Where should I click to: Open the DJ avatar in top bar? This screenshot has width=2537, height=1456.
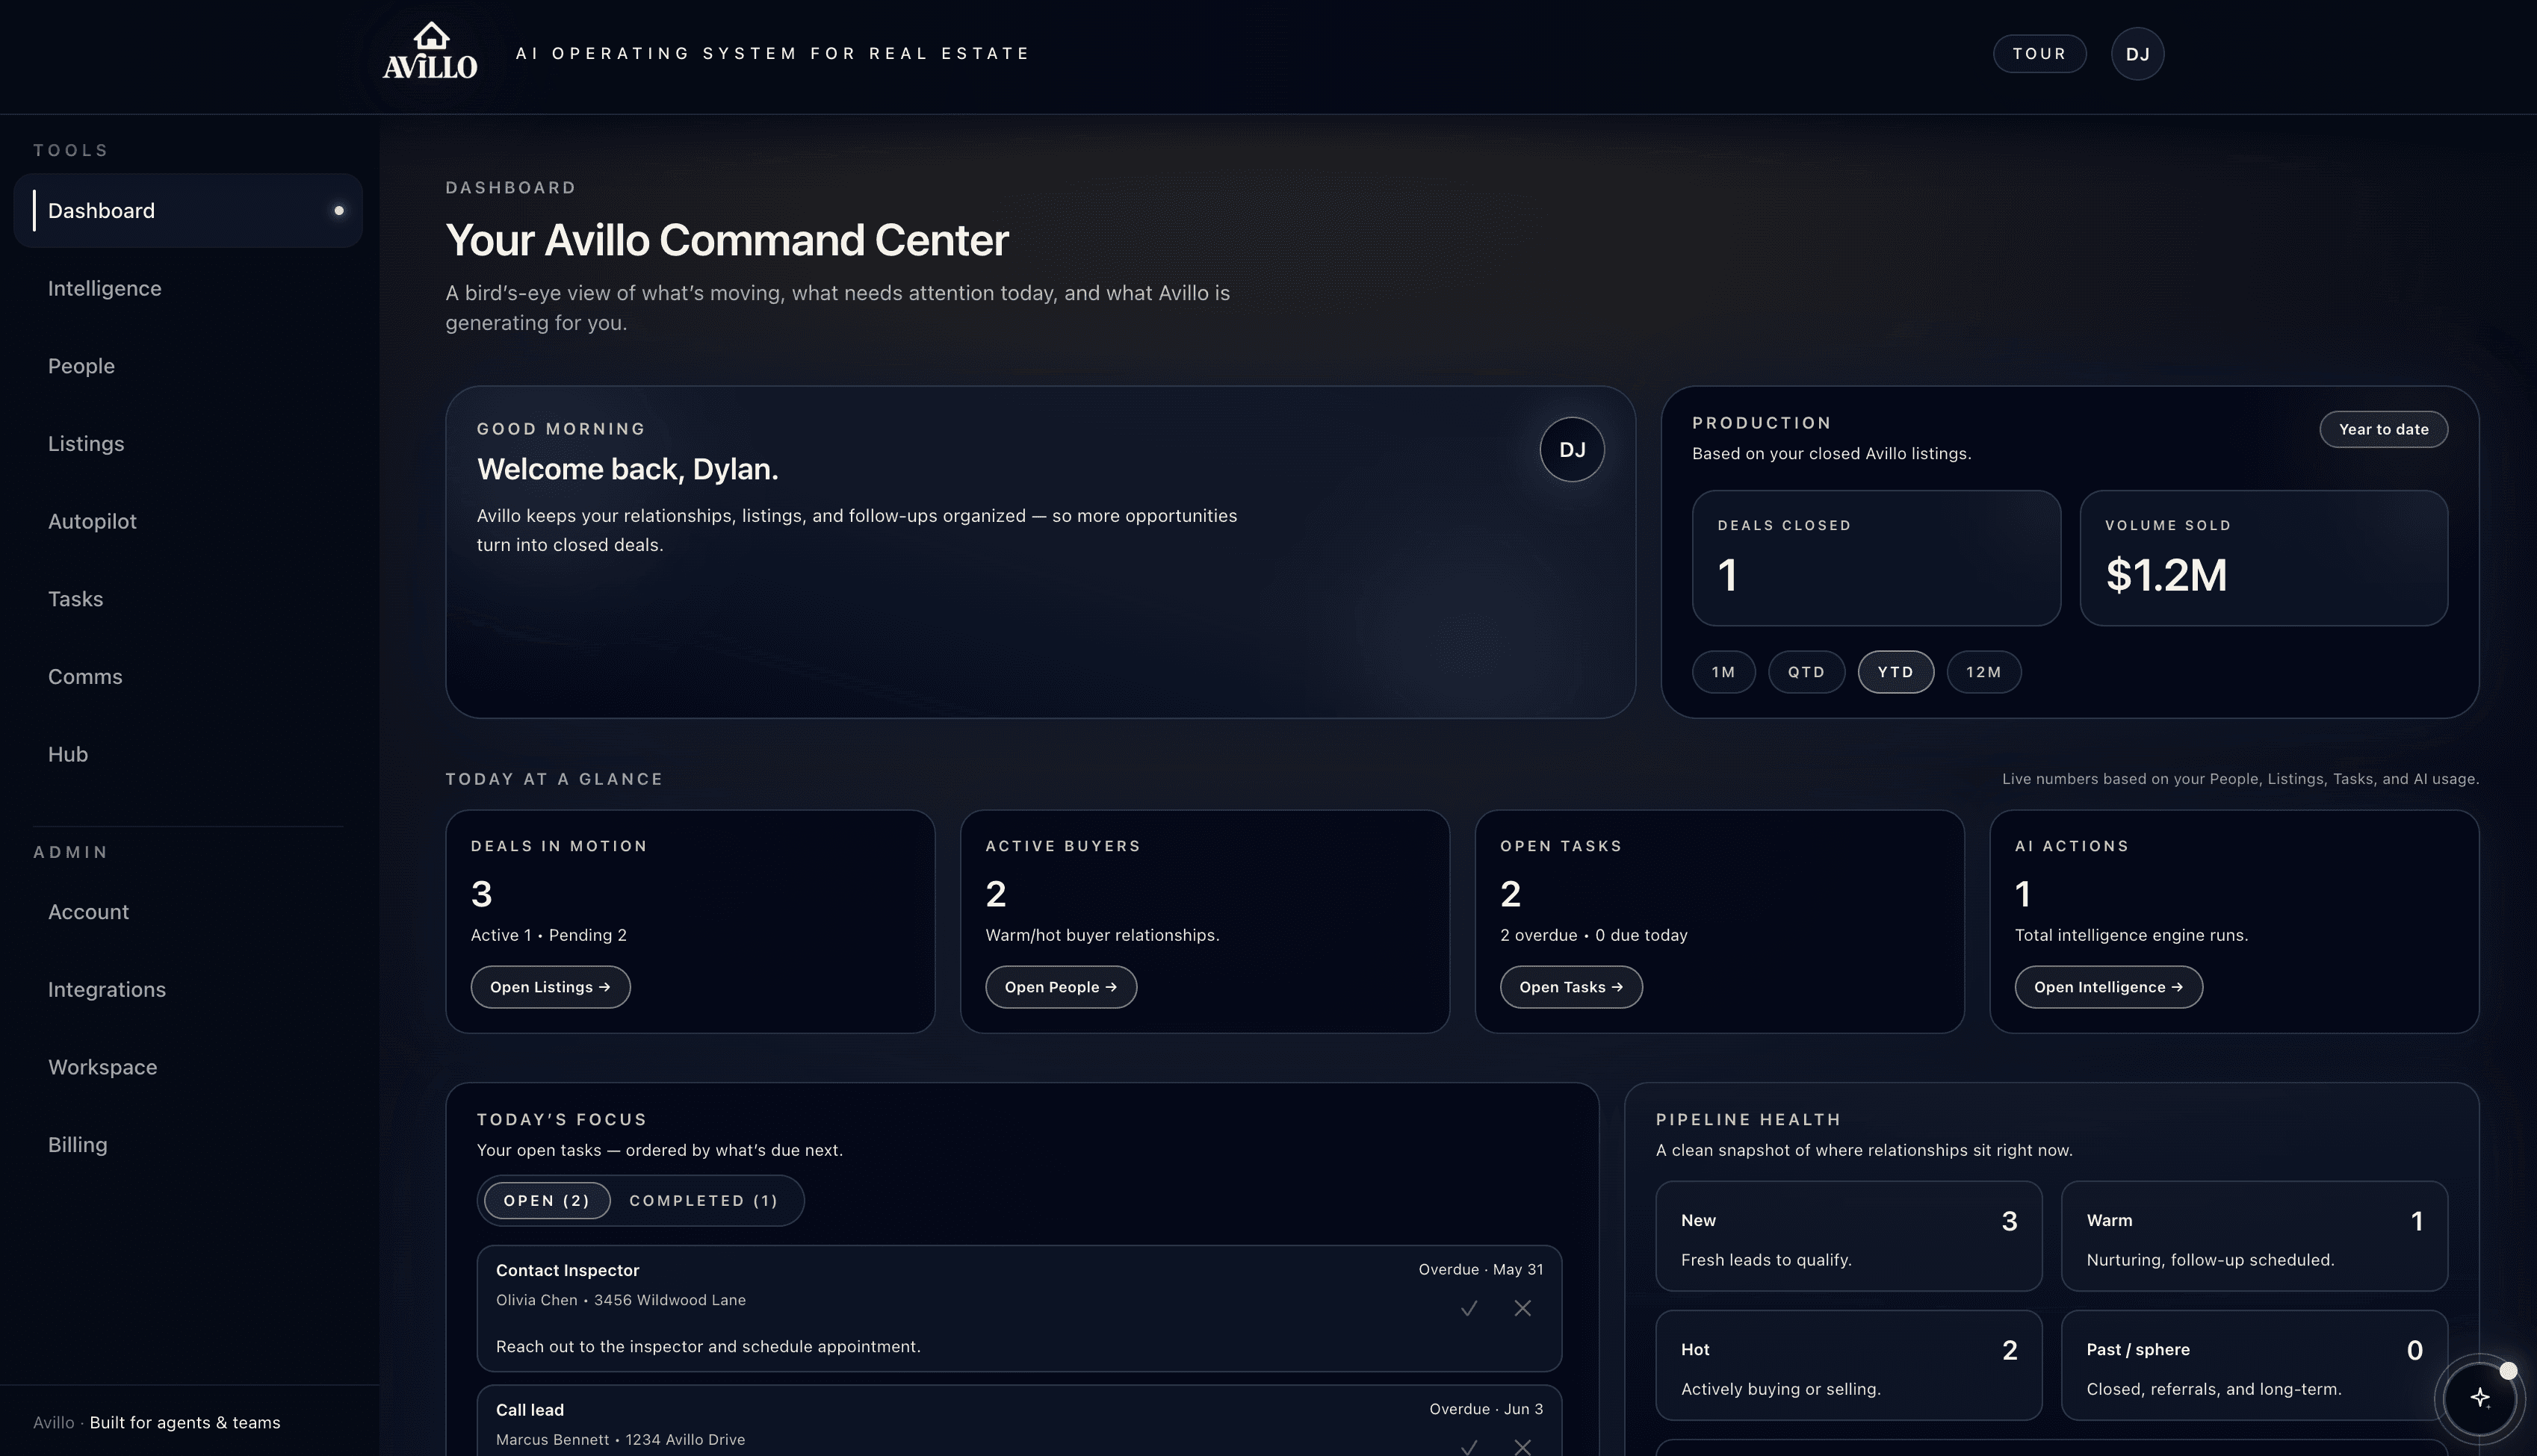tap(2137, 54)
